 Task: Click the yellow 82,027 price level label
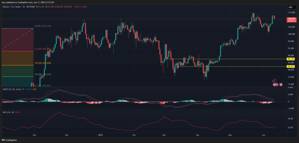[x=292, y=66]
